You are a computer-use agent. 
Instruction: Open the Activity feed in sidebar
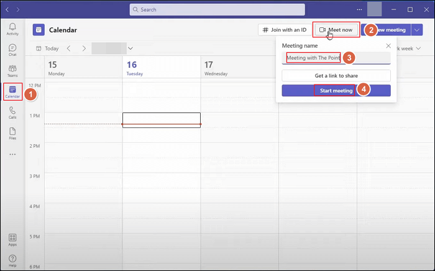(12, 28)
